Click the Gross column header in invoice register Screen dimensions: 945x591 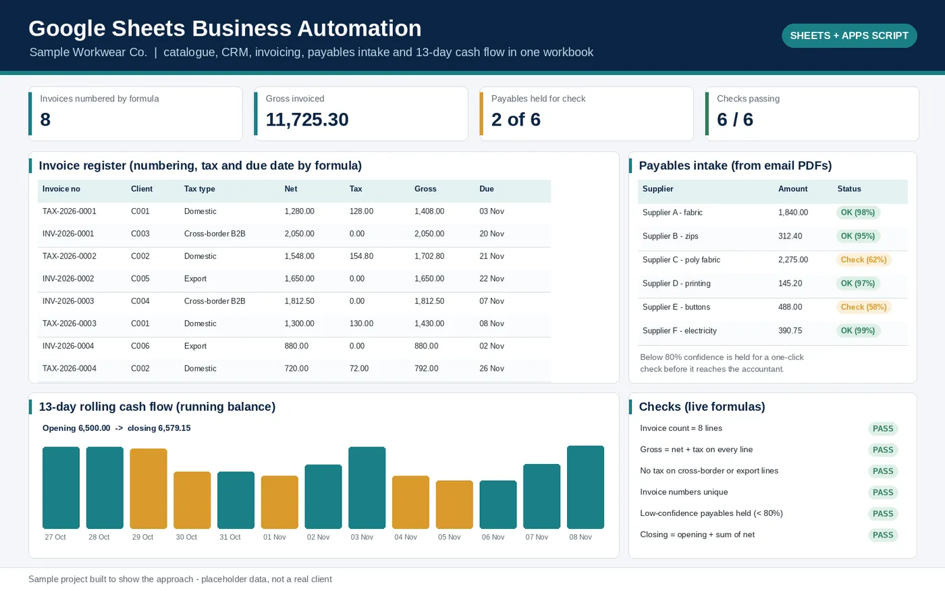pos(425,189)
